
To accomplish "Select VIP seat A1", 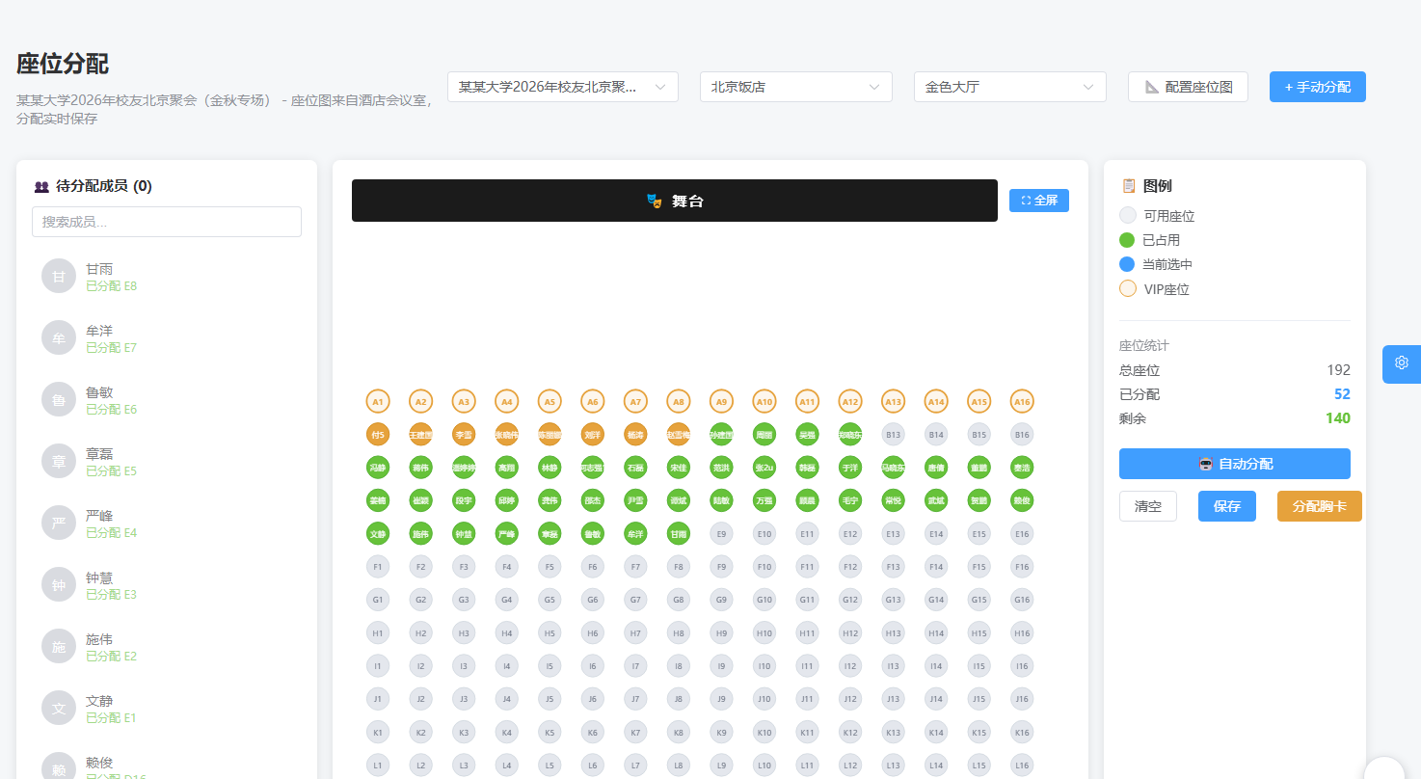I will [378, 401].
